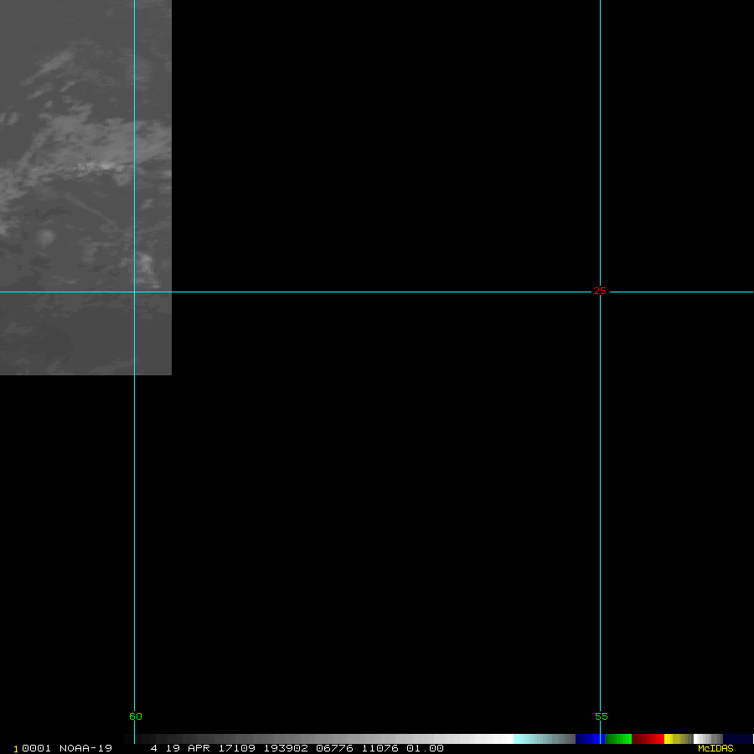Click the intersection of the 55 and 25 gridlines

[x=600, y=292]
